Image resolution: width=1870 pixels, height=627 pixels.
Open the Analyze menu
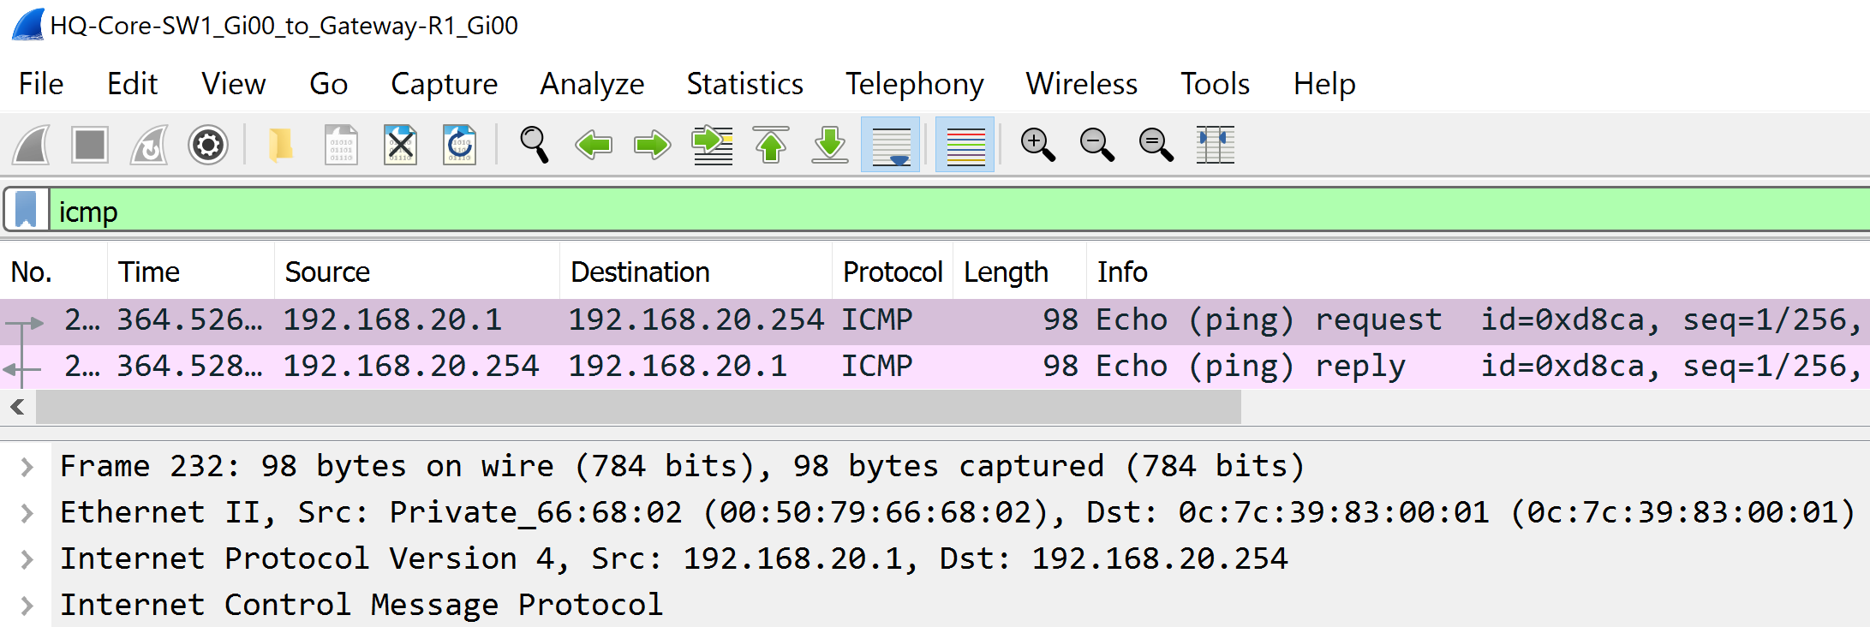click(592, 84)
